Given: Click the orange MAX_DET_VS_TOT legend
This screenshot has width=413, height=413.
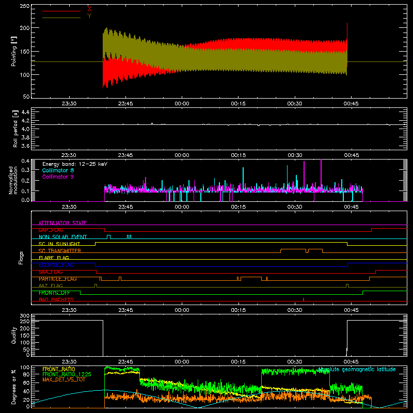Looking at the screenshot, I should pos(64,379).
